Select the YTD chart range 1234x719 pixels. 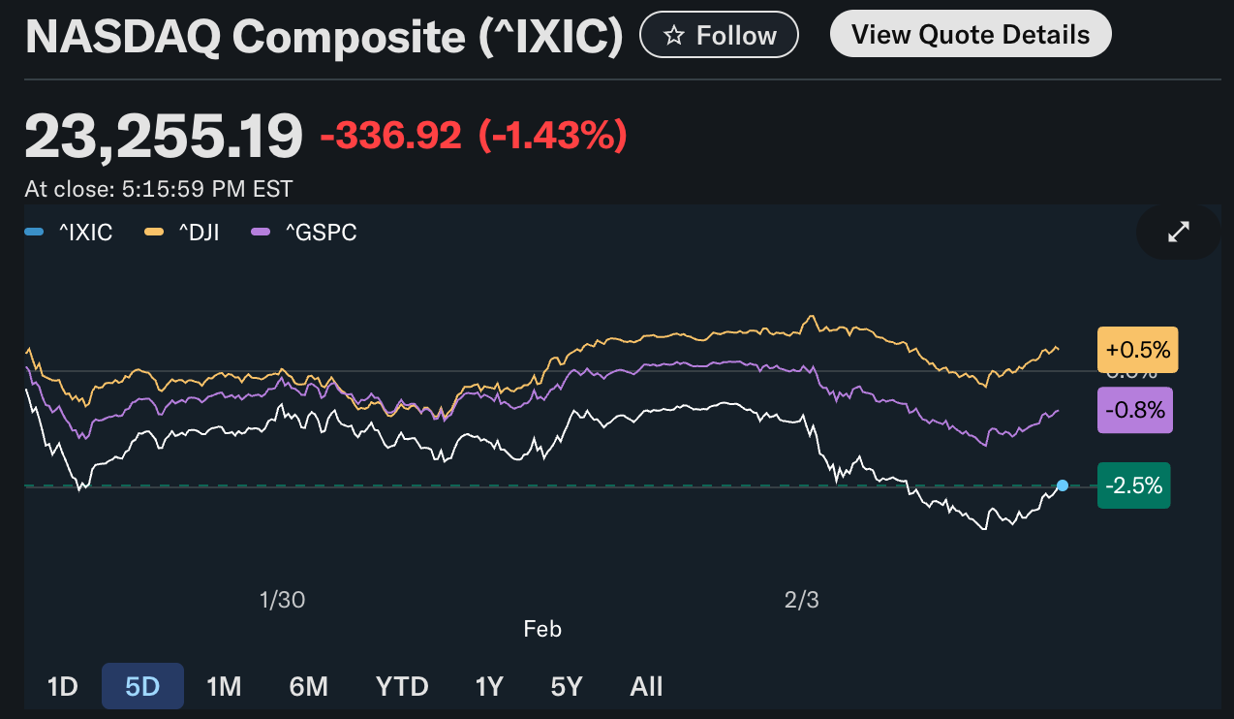tap(401, 686)
